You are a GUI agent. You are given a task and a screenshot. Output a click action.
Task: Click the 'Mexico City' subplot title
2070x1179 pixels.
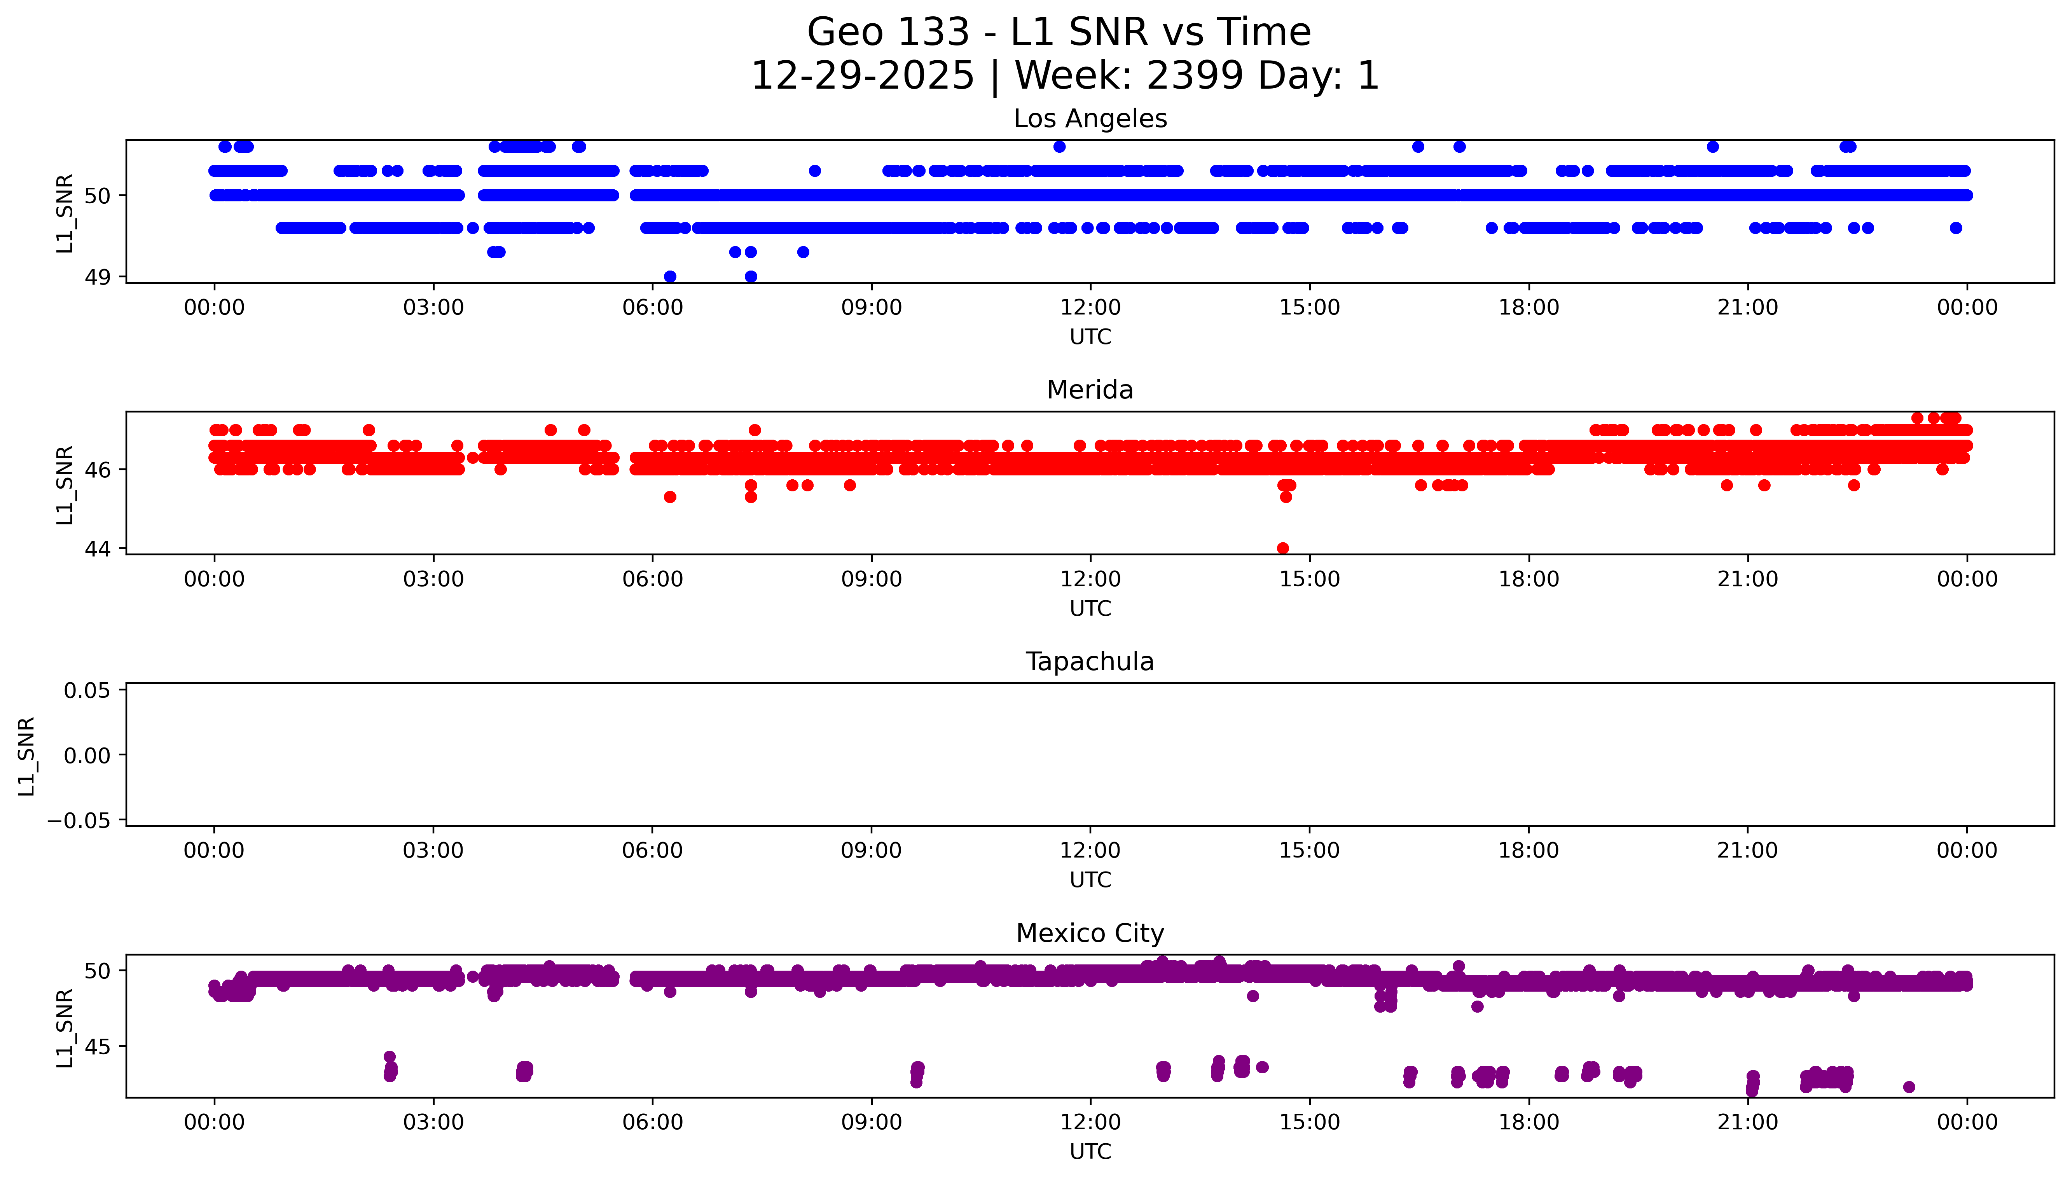pyautogui.click(x=1090, y=934)
